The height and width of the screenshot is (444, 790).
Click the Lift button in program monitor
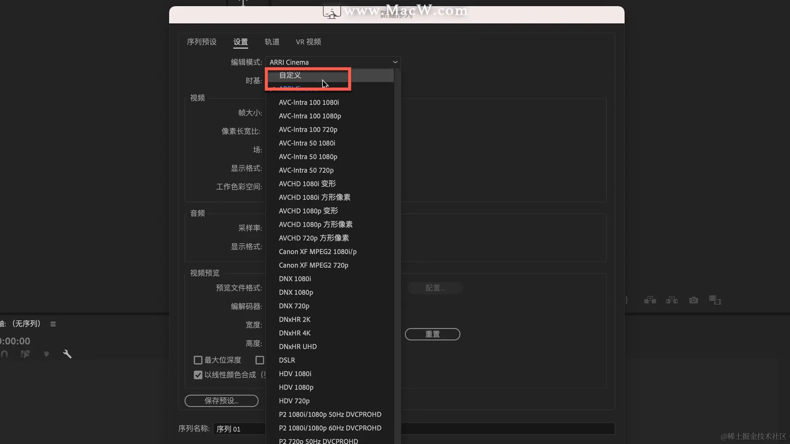coord(650,300)
